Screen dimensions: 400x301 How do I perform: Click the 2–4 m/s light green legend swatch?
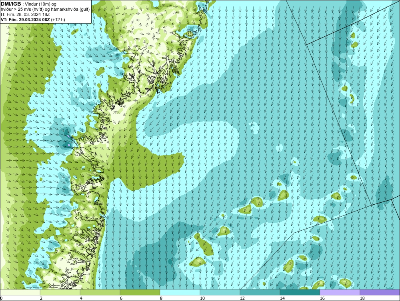[x=60, y=292]
